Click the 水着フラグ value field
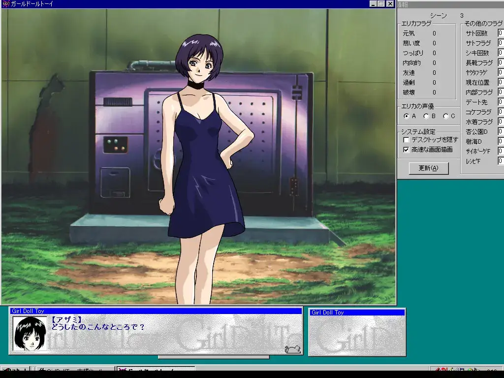This screenshot has height=378, width=504. (x=501, y=122)
